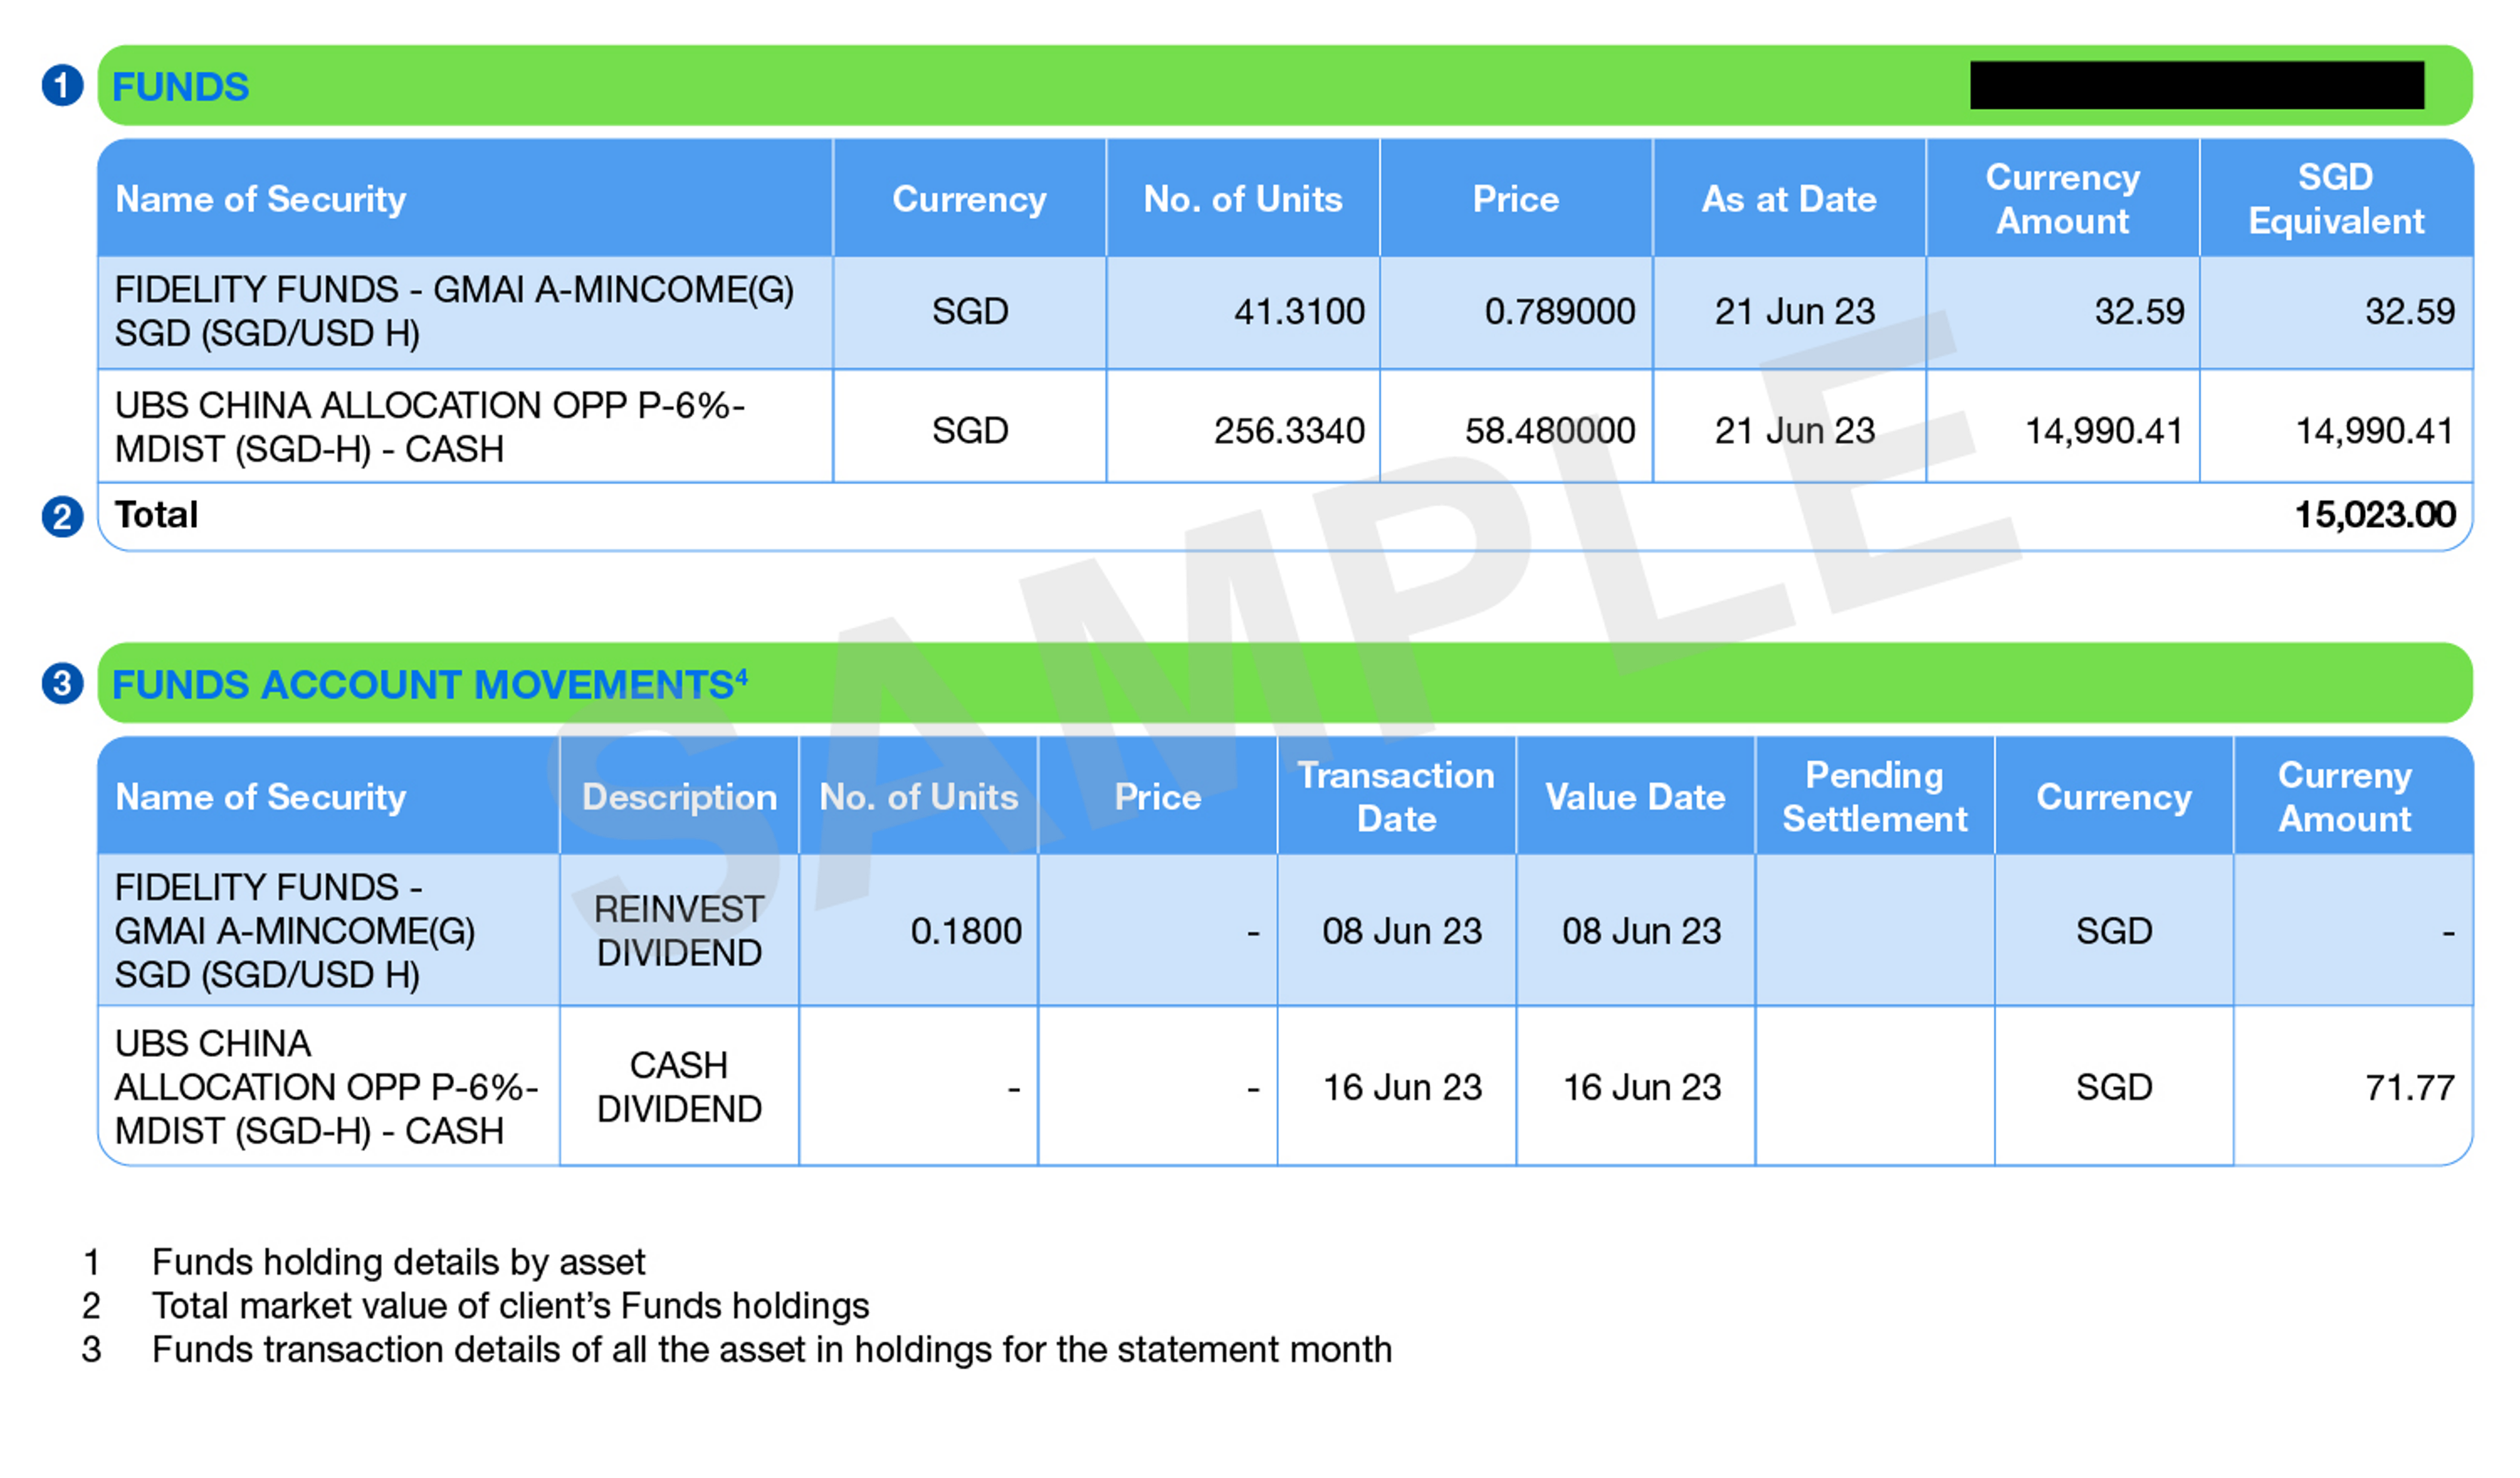Click 21 Jun 23 date in Fidelity row
The image size is (2520, 1478).
pos(1795,312)
